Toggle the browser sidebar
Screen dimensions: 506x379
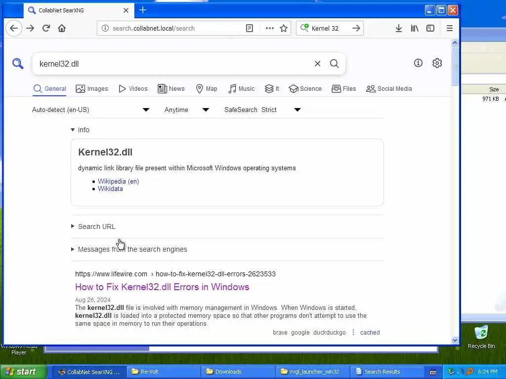430,28
